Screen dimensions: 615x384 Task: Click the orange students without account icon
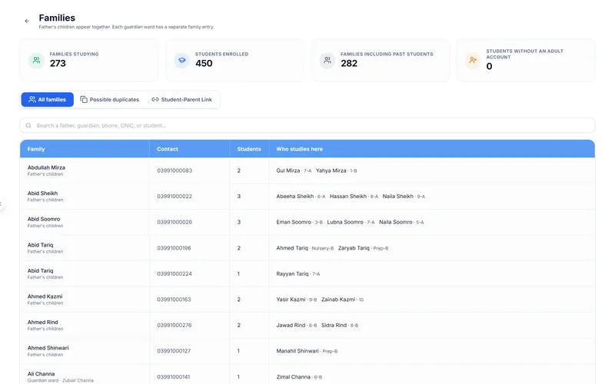tap(473, 61)
